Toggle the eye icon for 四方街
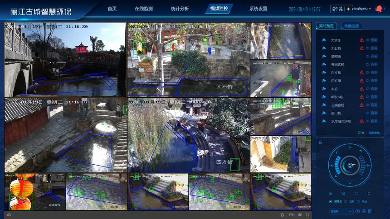This screenshot has height=219, width=390. (x=367, y=81)
